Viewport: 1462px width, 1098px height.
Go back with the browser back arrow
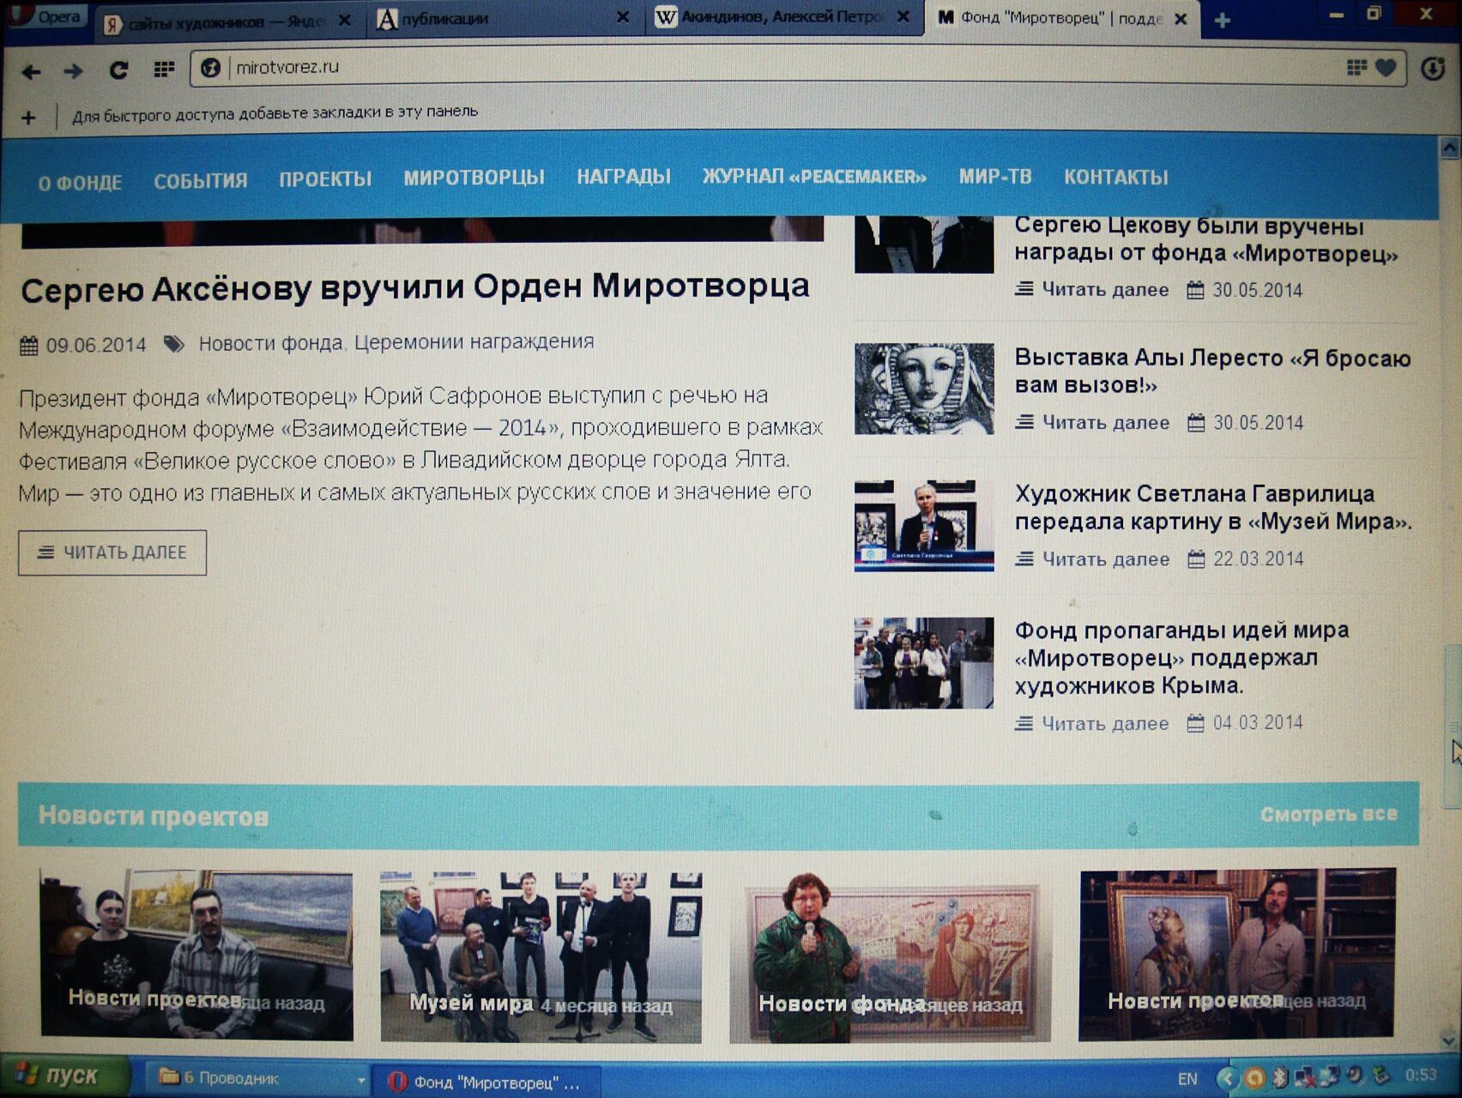[32, 71]
